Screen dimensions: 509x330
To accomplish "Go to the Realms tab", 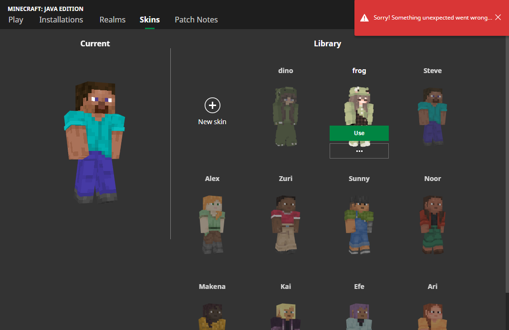I will pyautogui.click(x=113, y=20).
